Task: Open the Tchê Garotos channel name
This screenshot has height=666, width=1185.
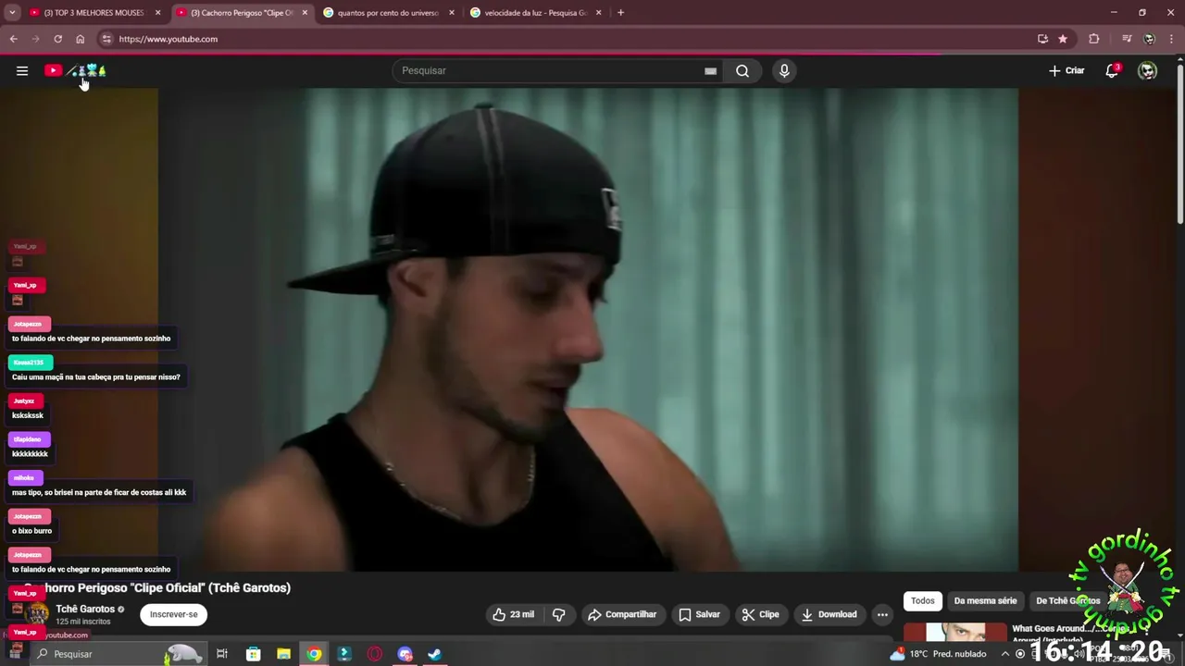Action: tap(85, 609)
